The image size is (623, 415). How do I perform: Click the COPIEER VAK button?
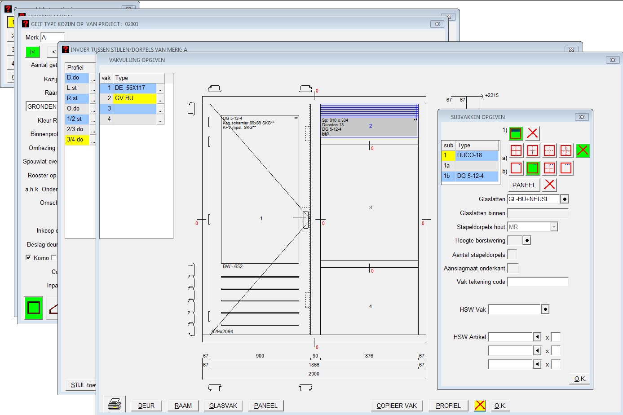(397, 406)
